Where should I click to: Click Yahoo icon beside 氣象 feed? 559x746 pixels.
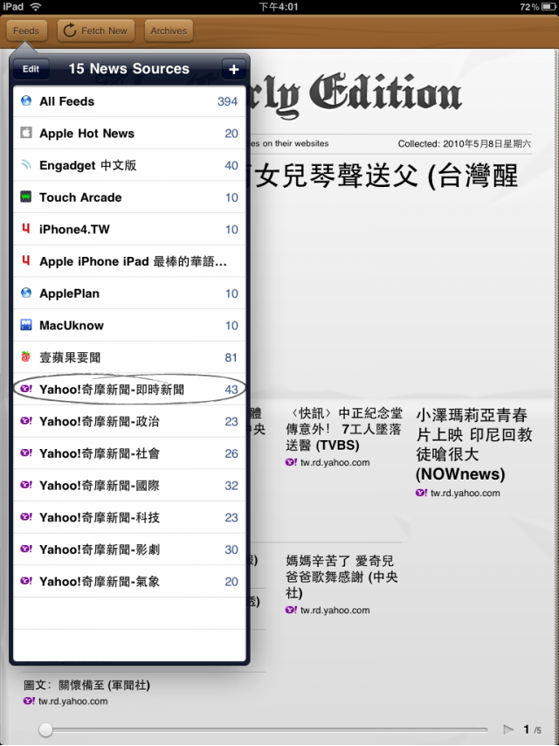coord(26,580)
